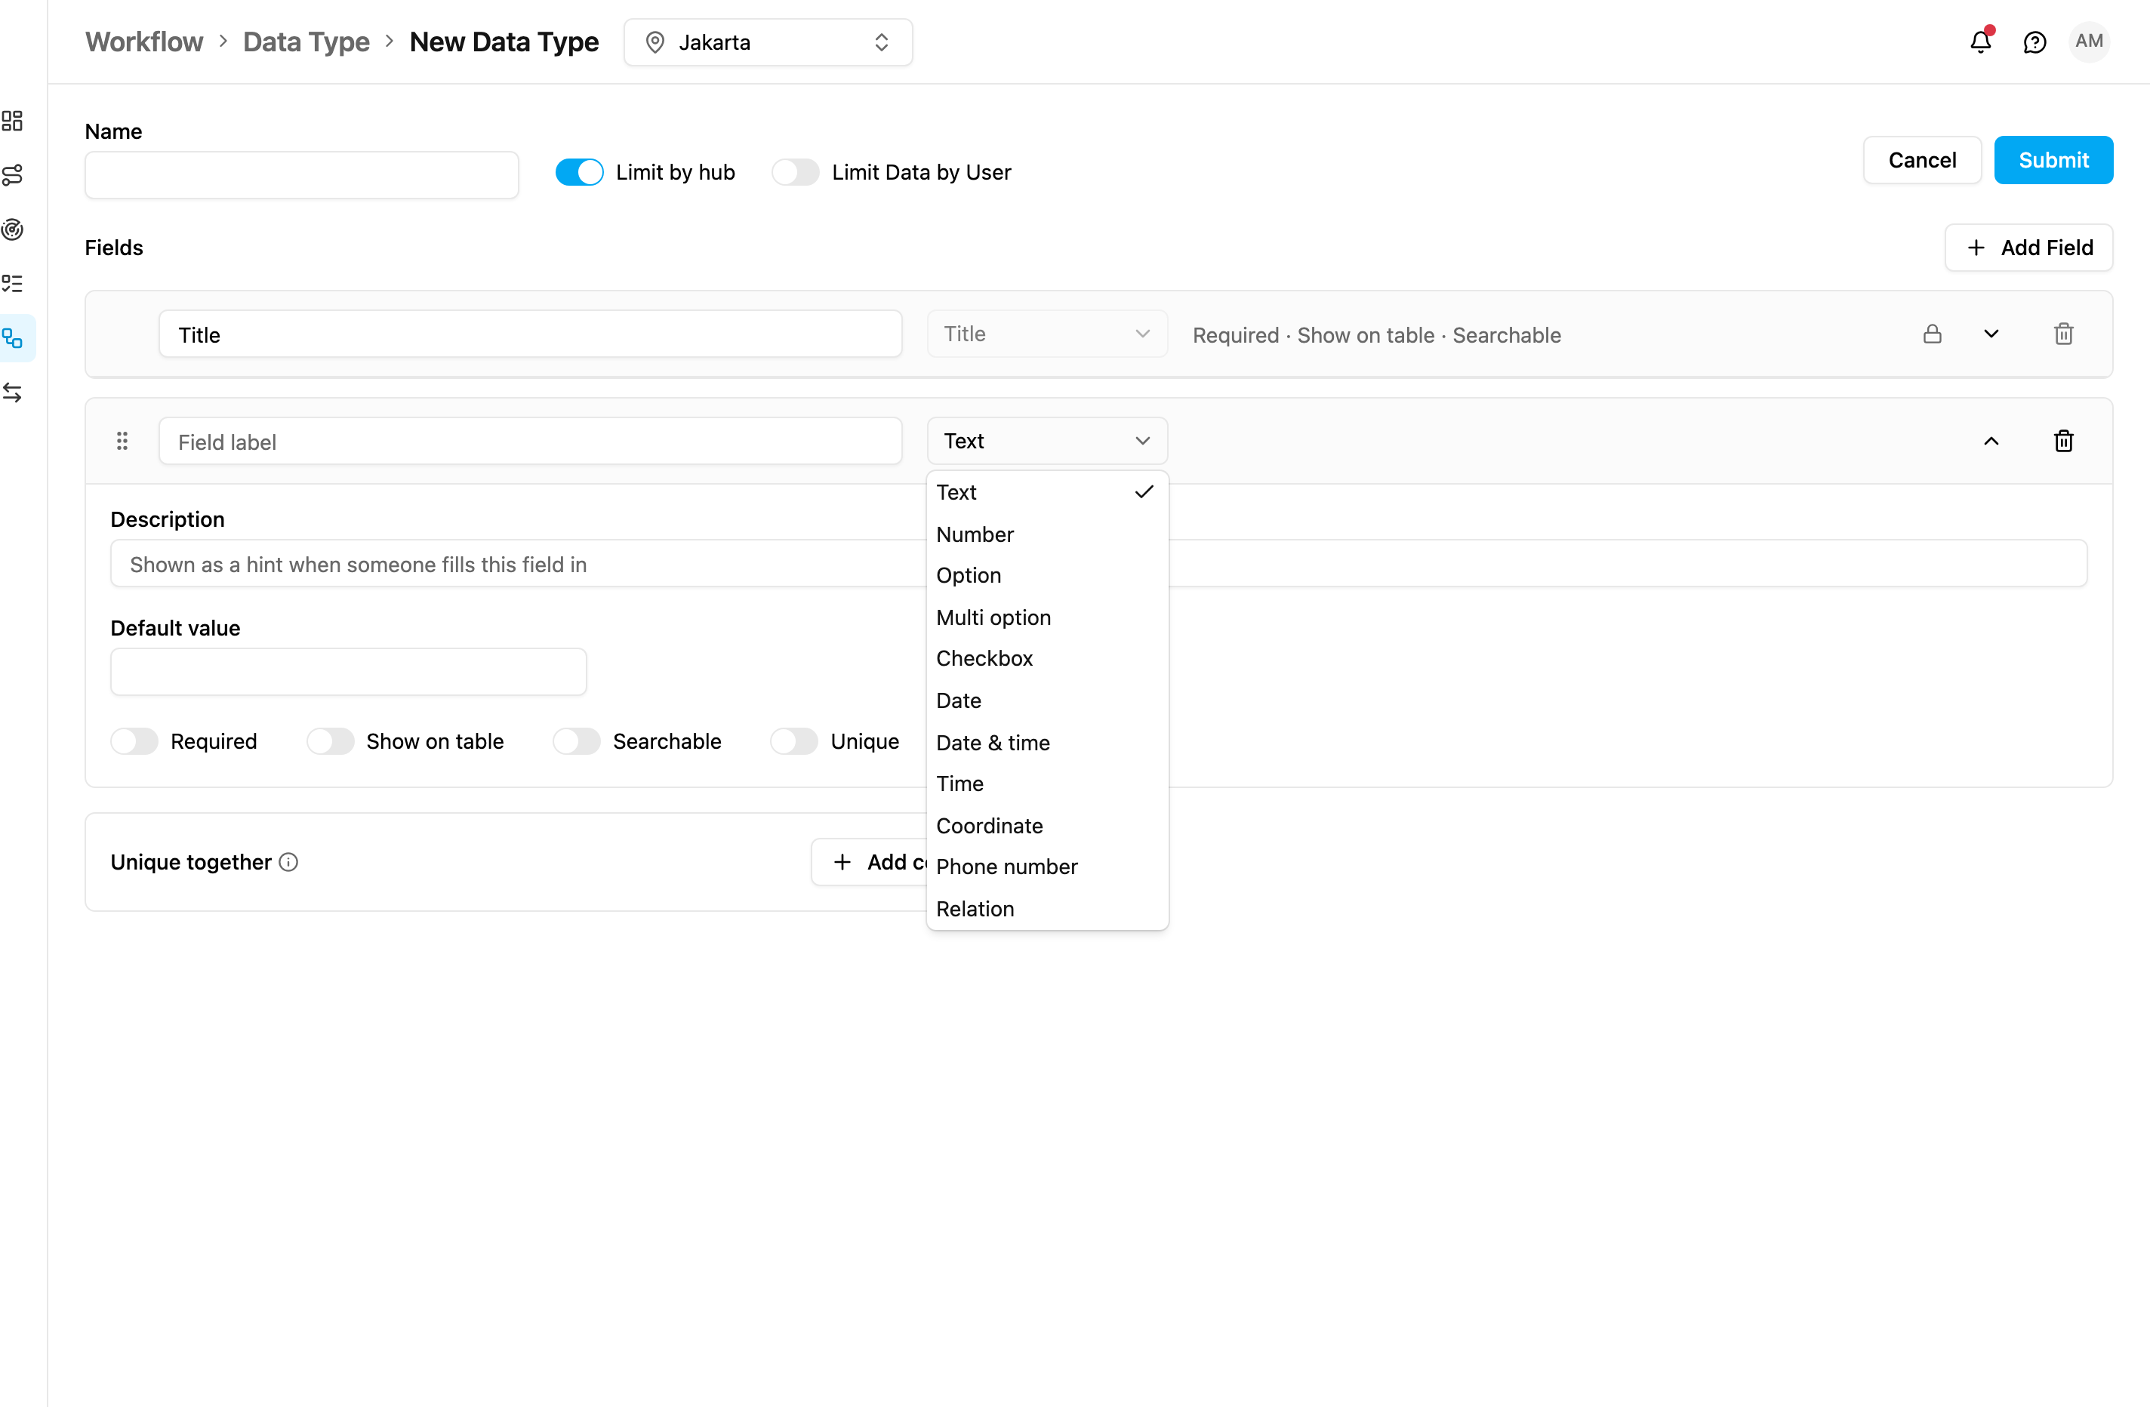Open the Title type dropdown
Screen dimensions: 2150x1407
(1047, 334)
